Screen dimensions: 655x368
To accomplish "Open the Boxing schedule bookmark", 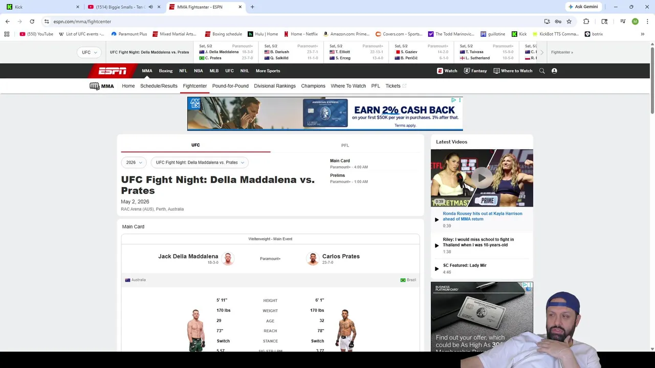I will pos(224,34).
